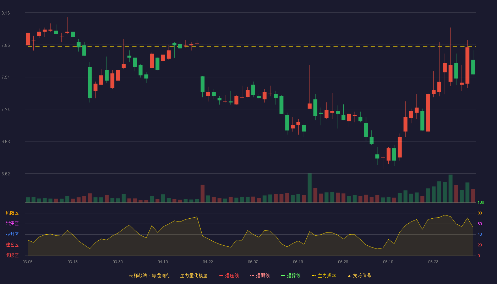Click the 20 indicator axis value
The height and width of the screenshot is (284, 497).
pos(480,245)
